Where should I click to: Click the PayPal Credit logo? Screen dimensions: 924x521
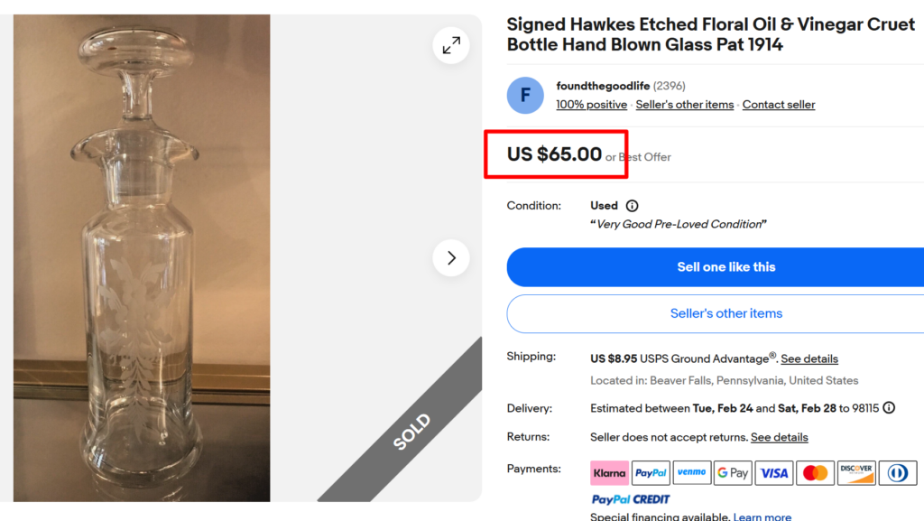631,499
